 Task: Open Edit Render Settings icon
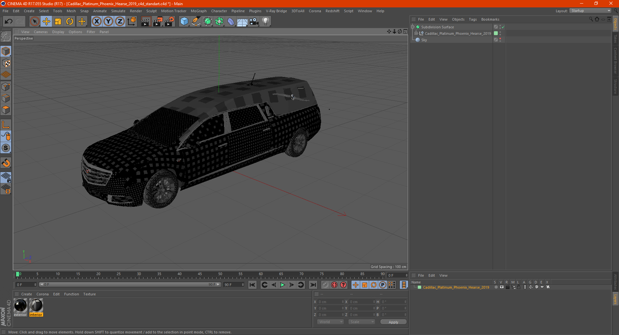click(170, 22)
